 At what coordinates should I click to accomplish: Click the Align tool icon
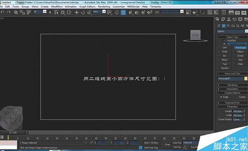click(195, 13)
